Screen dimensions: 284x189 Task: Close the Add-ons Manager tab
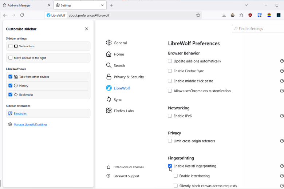(x=49, y=5)
